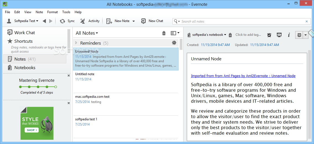Open the note list view options dropdown

click(175, 33)
